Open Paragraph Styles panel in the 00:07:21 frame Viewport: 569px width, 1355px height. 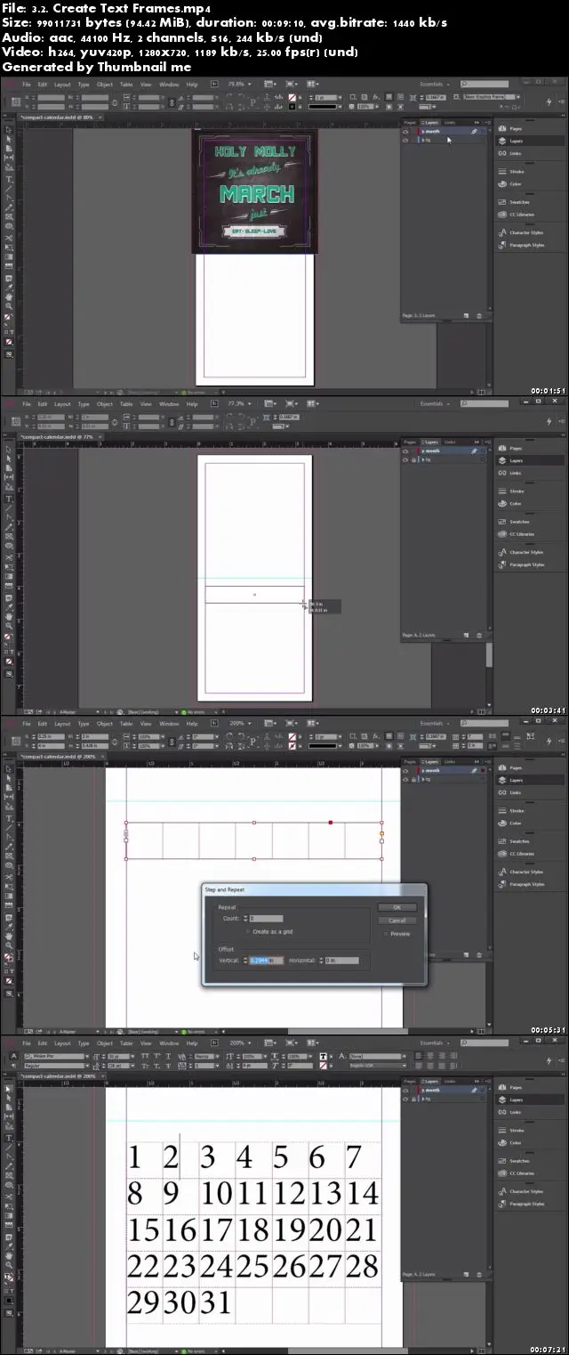point(530,1204)
